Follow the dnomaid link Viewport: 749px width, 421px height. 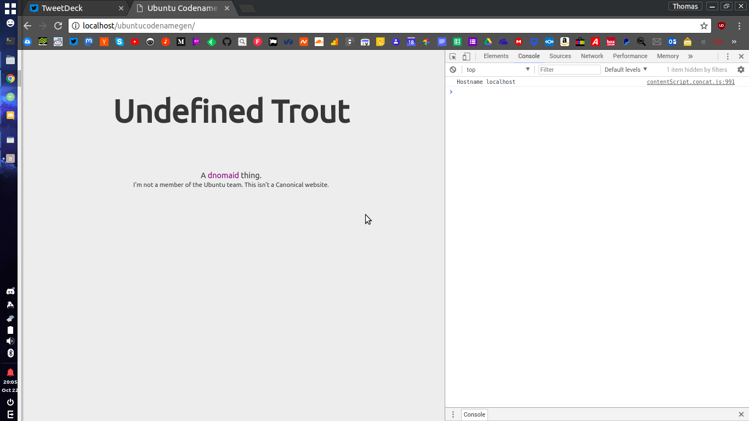[223, 175]
